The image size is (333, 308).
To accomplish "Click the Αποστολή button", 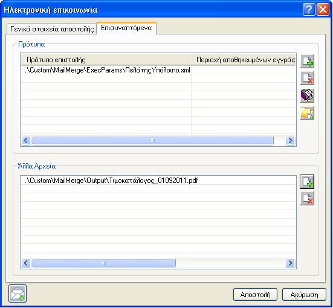I will [x=255, y=295].
